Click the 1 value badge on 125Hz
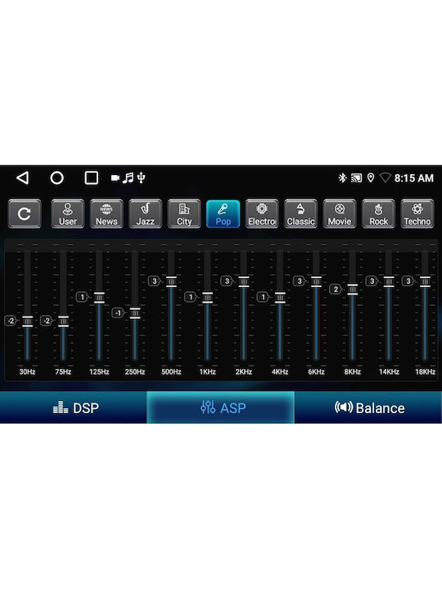442x589 pixels. coord(83,297)
